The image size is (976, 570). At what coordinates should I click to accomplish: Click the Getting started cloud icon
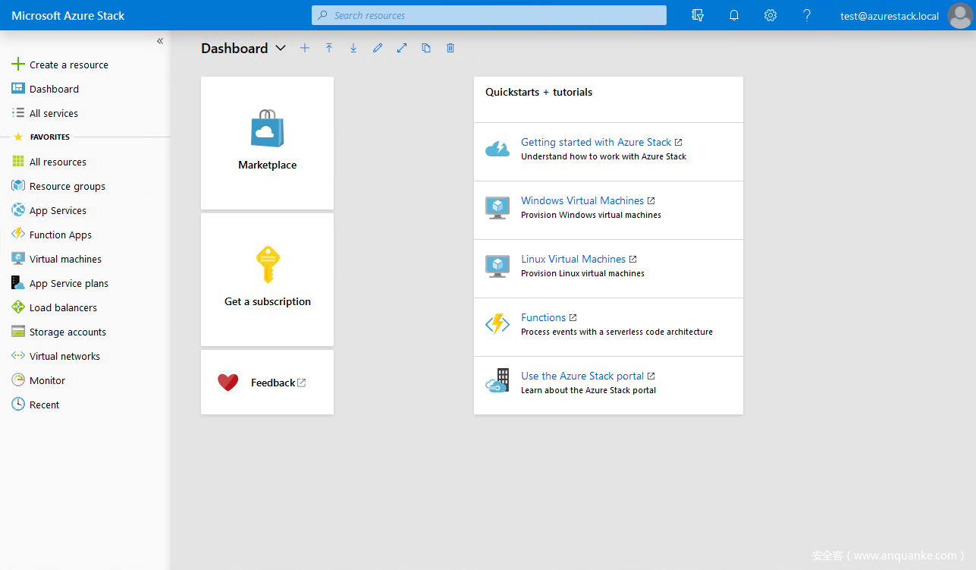497,149
